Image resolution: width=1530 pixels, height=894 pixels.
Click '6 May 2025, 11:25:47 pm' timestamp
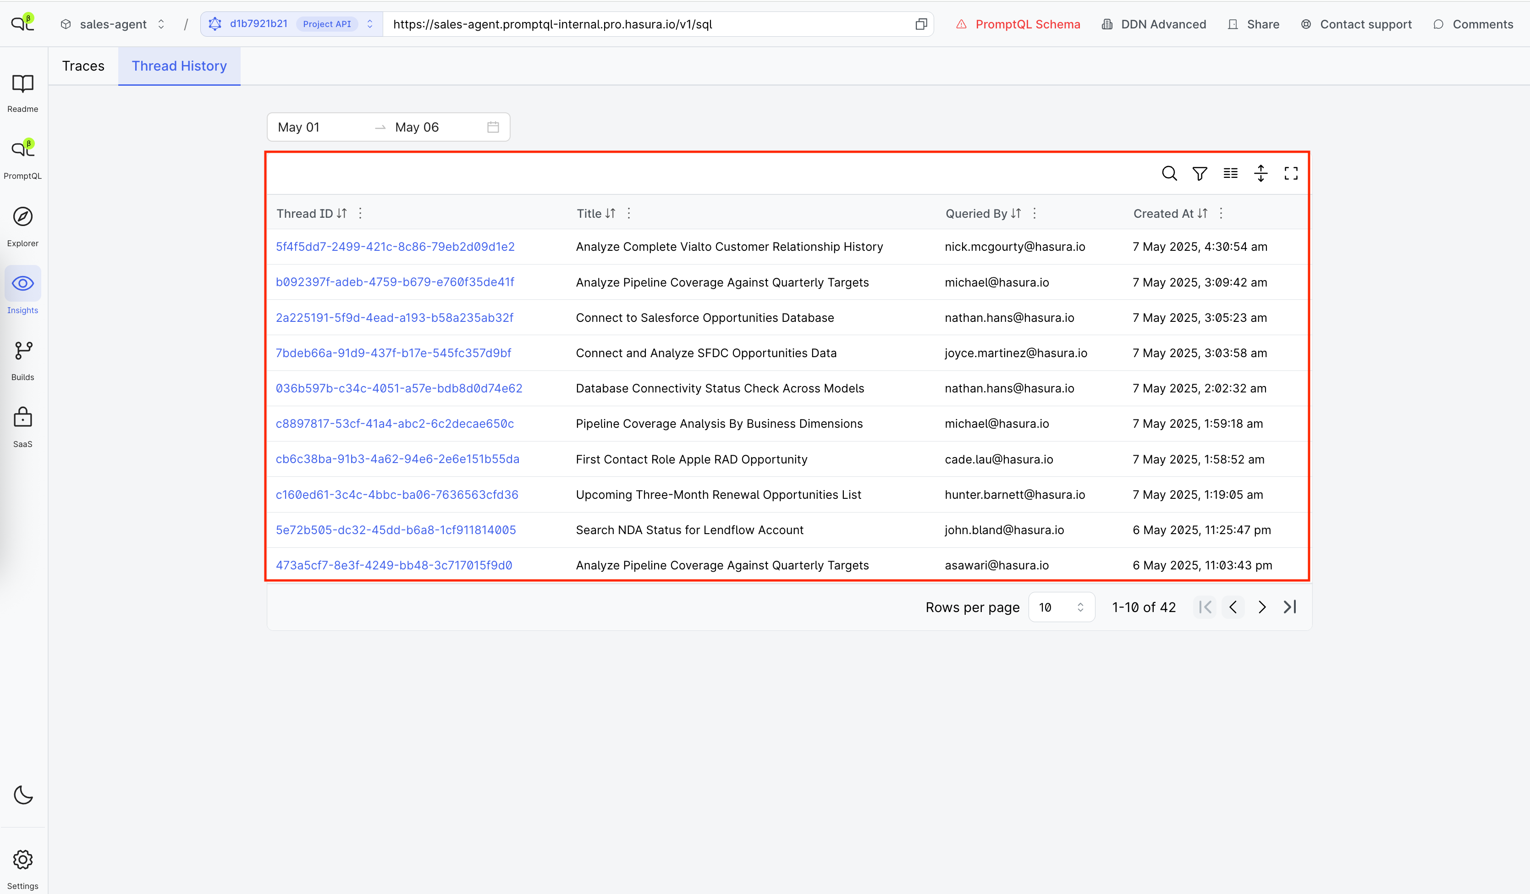tap(1201, 530)
